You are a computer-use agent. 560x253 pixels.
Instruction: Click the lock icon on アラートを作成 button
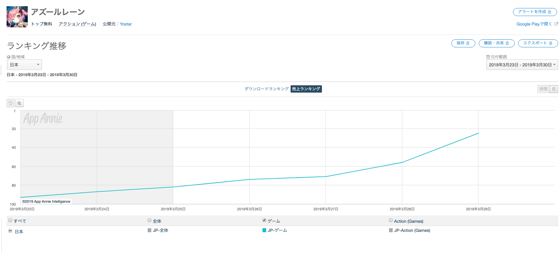(549, 12)
